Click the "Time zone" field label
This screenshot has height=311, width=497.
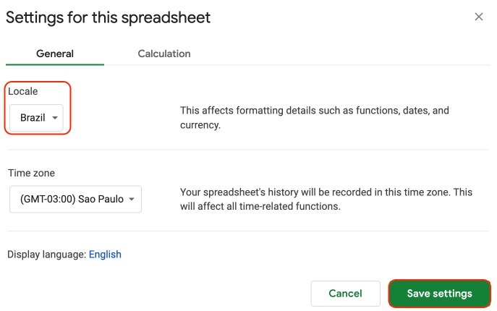pos(31,173)
